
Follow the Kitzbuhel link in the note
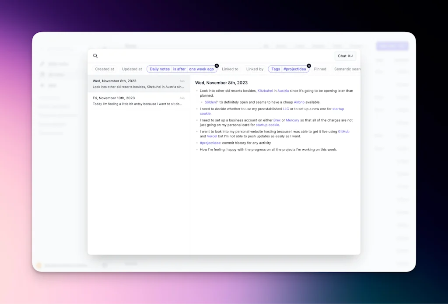(x=265, y=91)
